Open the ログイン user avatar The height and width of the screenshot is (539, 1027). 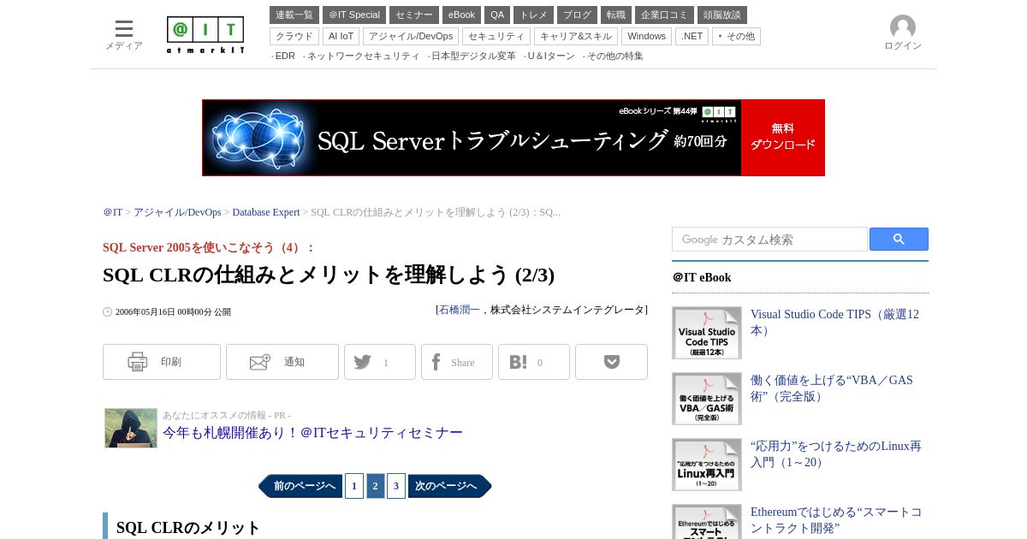tap(903, 33)
